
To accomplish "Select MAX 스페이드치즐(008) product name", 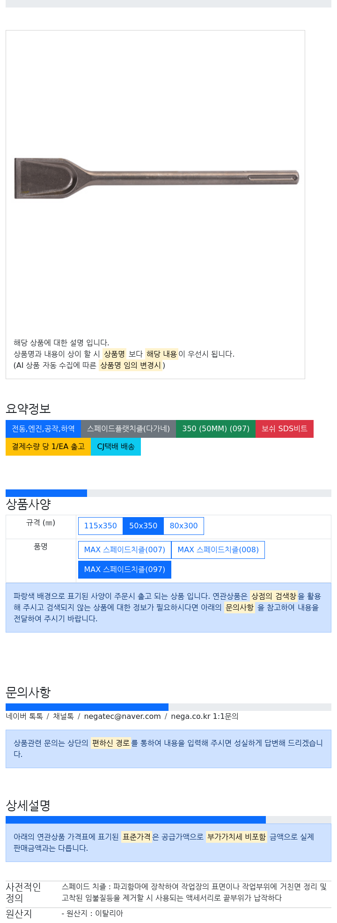I will pos(218,549).
